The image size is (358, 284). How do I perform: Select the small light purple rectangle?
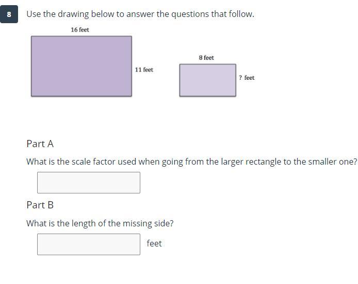pyautogui.click(x=207, y=80)
